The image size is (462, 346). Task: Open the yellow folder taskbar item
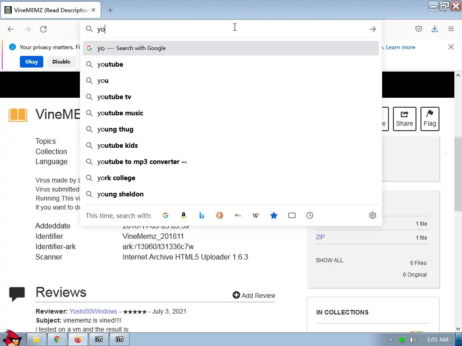tap(37, 340)
